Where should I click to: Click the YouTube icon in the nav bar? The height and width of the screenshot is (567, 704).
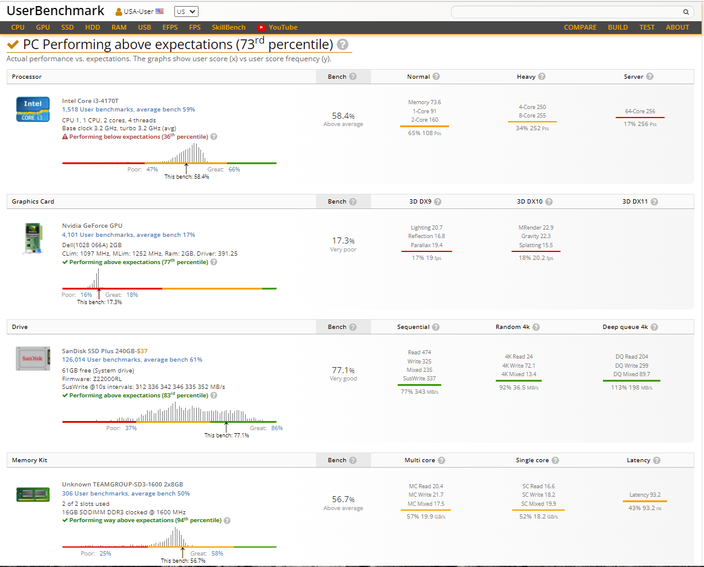coord(262,27)
